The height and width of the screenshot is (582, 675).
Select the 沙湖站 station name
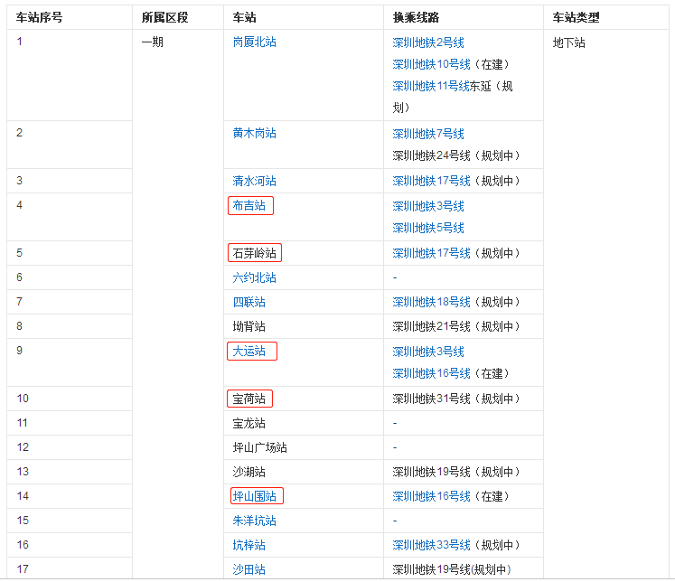(x=248, y=473)
